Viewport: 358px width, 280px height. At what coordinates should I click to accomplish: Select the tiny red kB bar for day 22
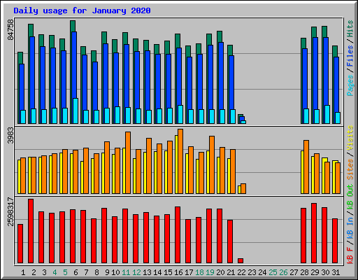click(x=241, y=260)
